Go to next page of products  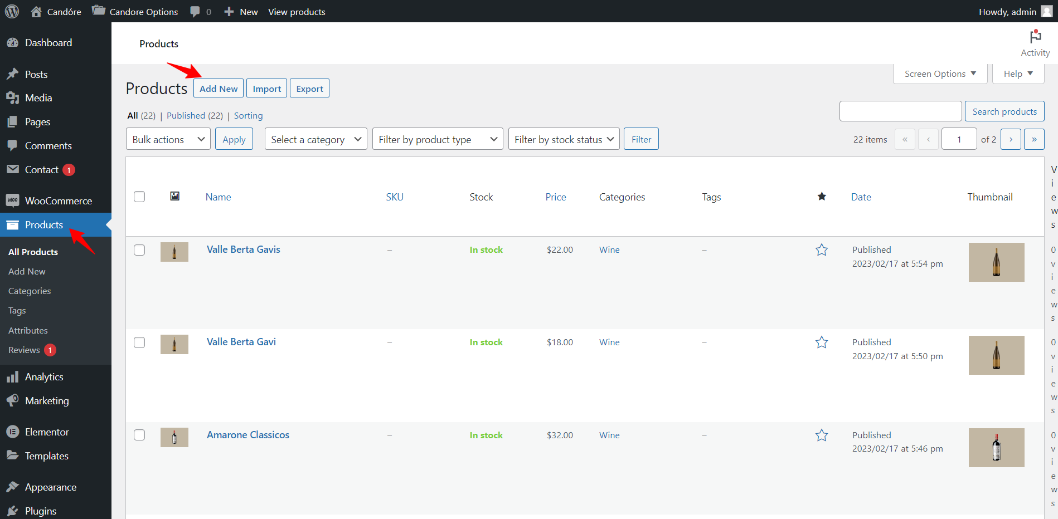point(1011,139)
